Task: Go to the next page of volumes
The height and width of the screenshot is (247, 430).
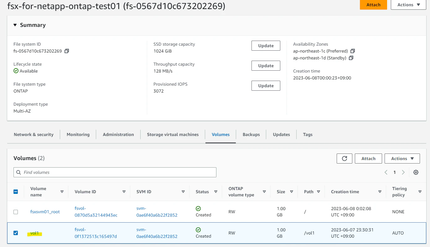Action: pos(403,172)
